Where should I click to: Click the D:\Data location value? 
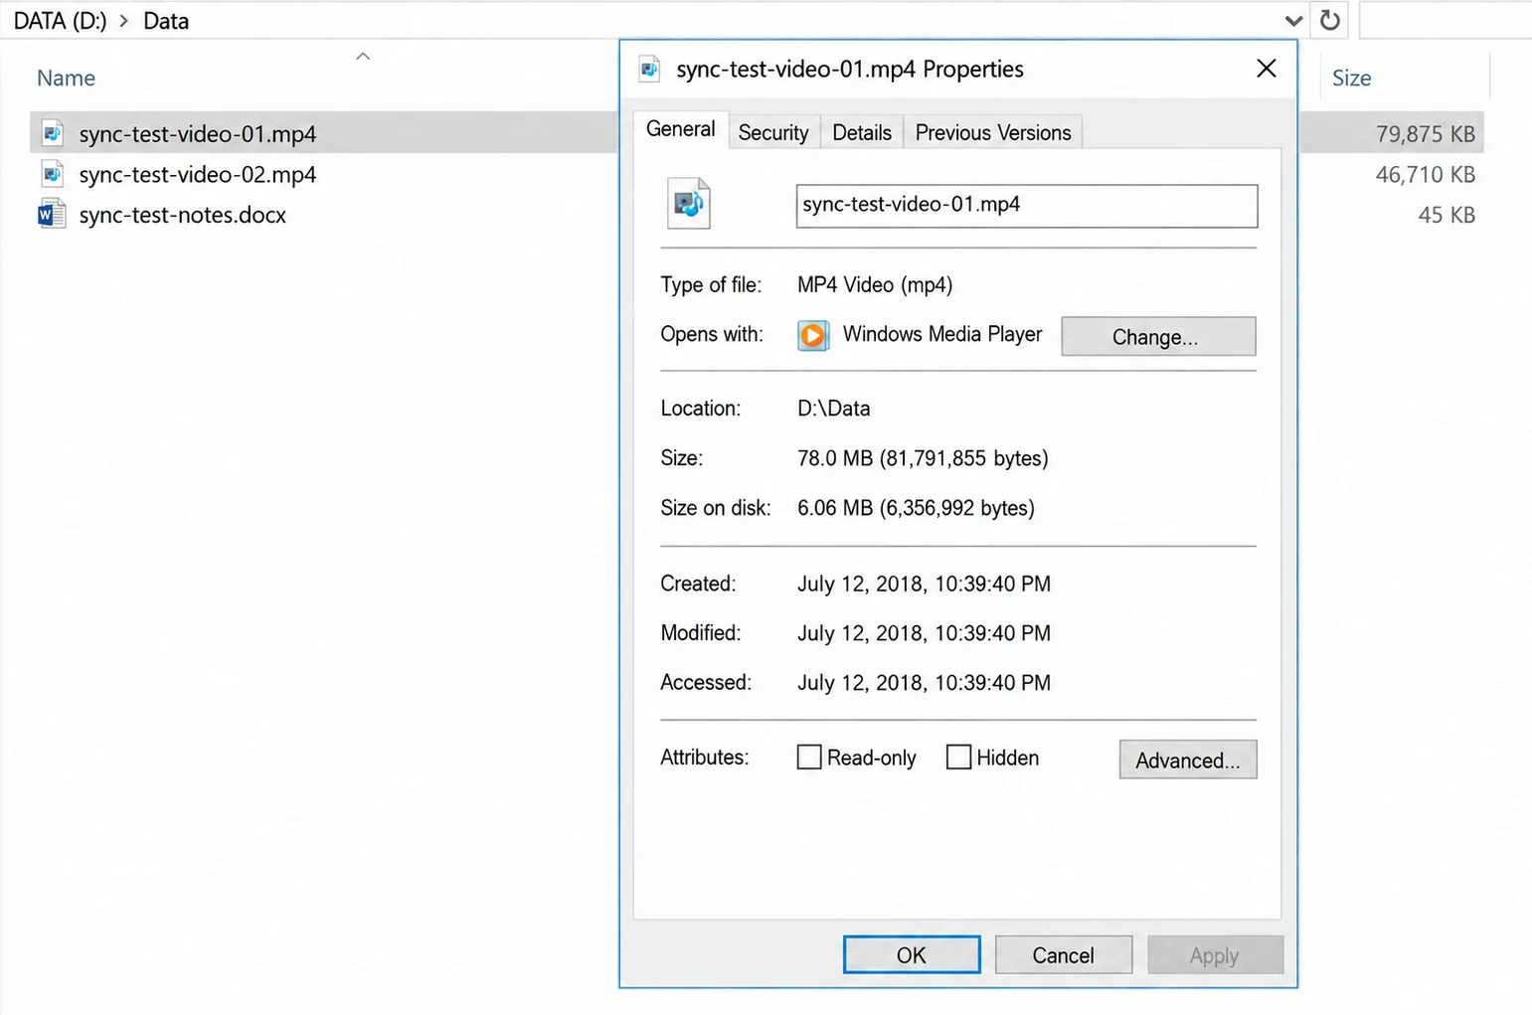pos(833,409)
